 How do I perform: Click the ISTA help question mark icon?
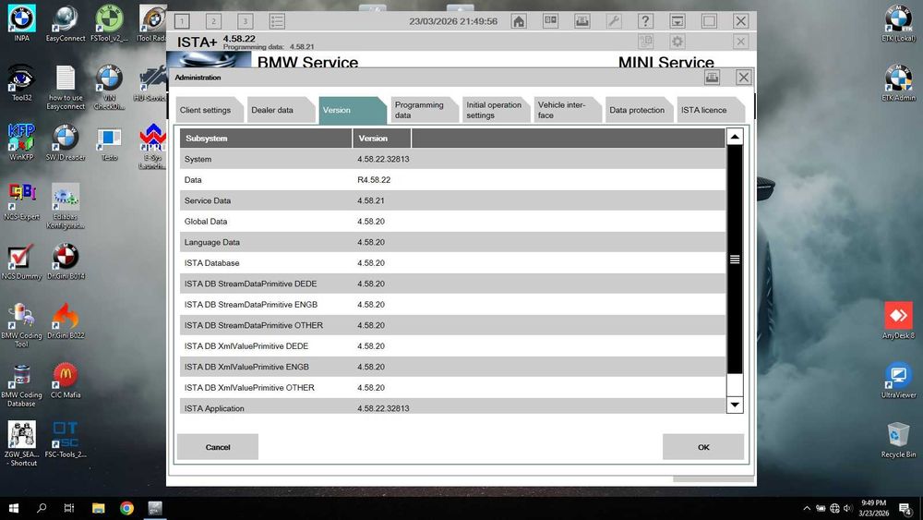point(646,21)
